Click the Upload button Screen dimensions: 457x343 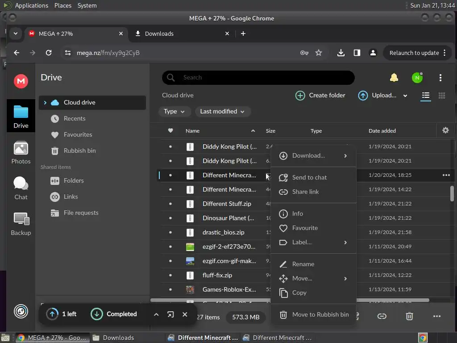pos(377,96)
